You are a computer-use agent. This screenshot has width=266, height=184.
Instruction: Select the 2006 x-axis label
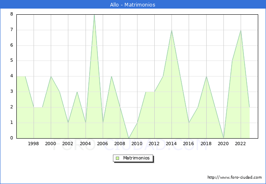click(102, 144)
